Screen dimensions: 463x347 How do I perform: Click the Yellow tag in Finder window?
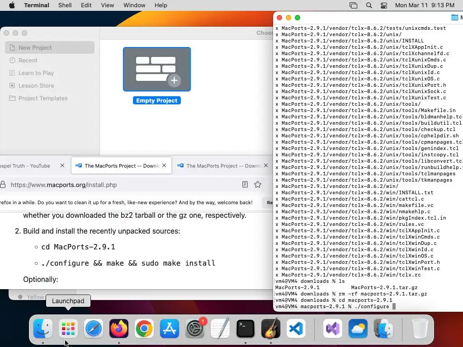31,297
